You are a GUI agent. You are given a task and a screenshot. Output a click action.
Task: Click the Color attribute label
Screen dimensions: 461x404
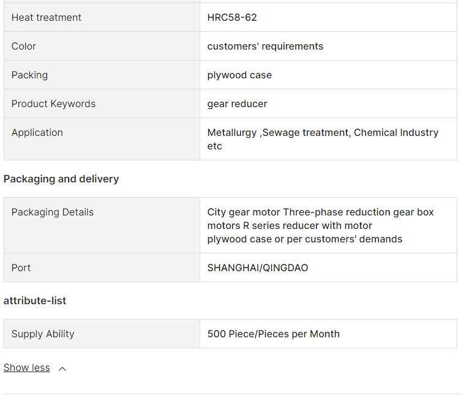23,46
